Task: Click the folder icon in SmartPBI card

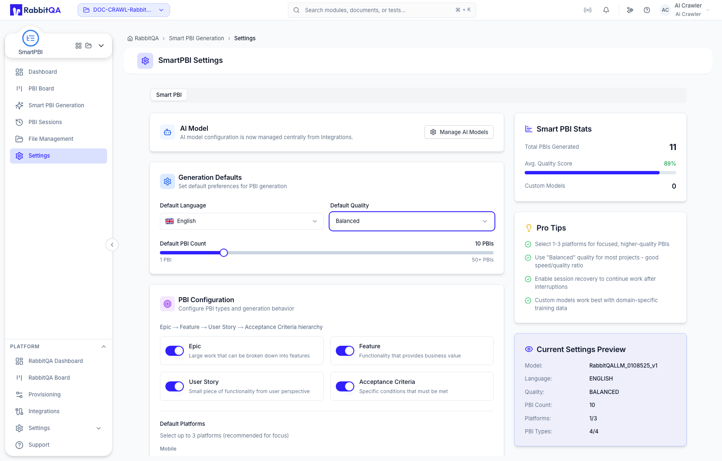Action: tap(89, 46)
